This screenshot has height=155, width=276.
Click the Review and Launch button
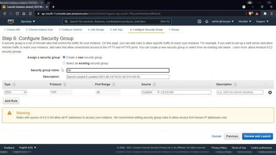pyautogui.click(x=257, y=136)
